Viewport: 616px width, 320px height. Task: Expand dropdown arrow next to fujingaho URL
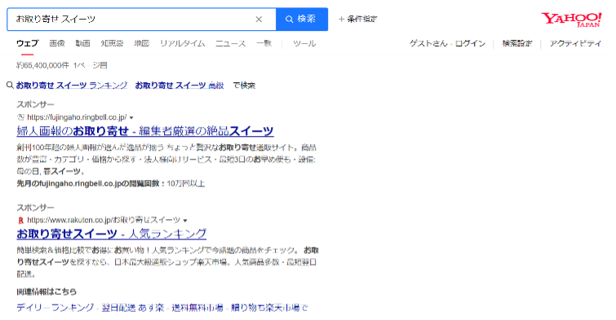point(131,117)
